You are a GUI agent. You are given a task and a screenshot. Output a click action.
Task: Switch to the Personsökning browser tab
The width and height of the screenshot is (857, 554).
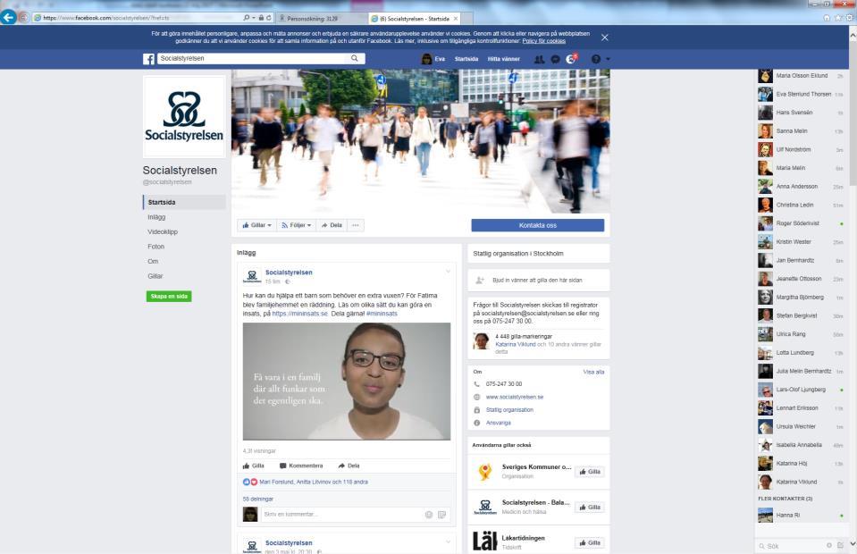321,19
